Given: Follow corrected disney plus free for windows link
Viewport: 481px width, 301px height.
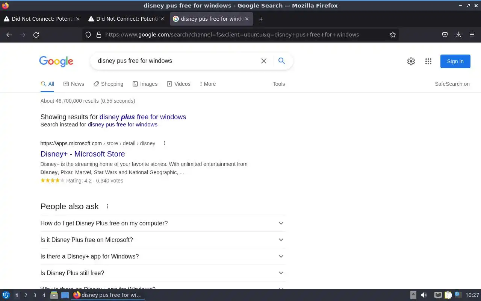Looking at the screenshot, I should [143, 117].
